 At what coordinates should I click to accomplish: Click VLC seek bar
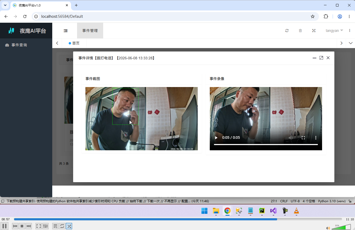point(178,219)
